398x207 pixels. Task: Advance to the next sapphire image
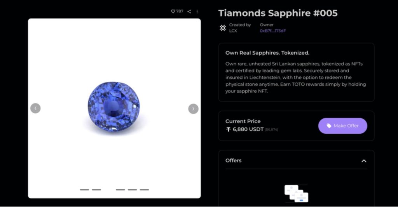click(x=193, y=109)
